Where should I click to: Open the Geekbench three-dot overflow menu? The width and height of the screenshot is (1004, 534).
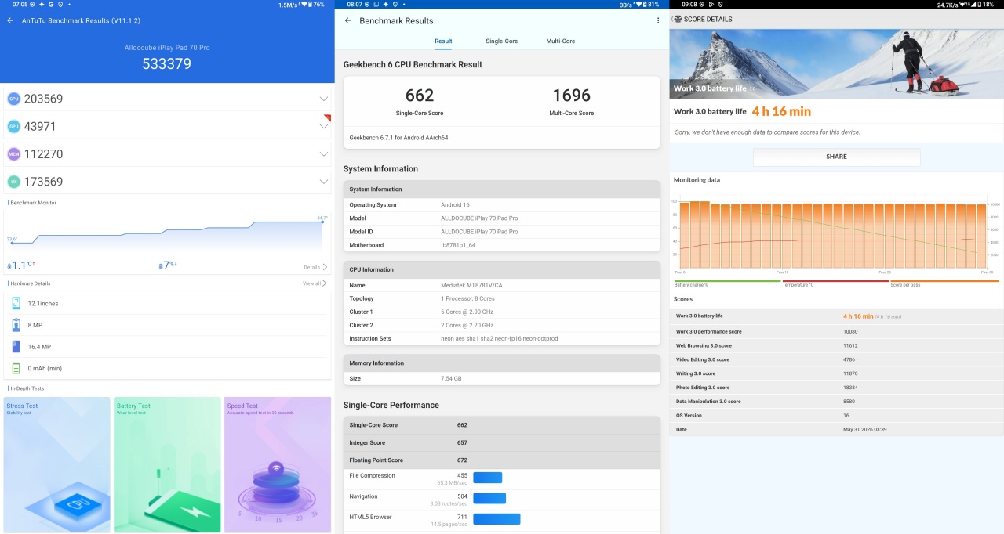(x=658, y=20)
